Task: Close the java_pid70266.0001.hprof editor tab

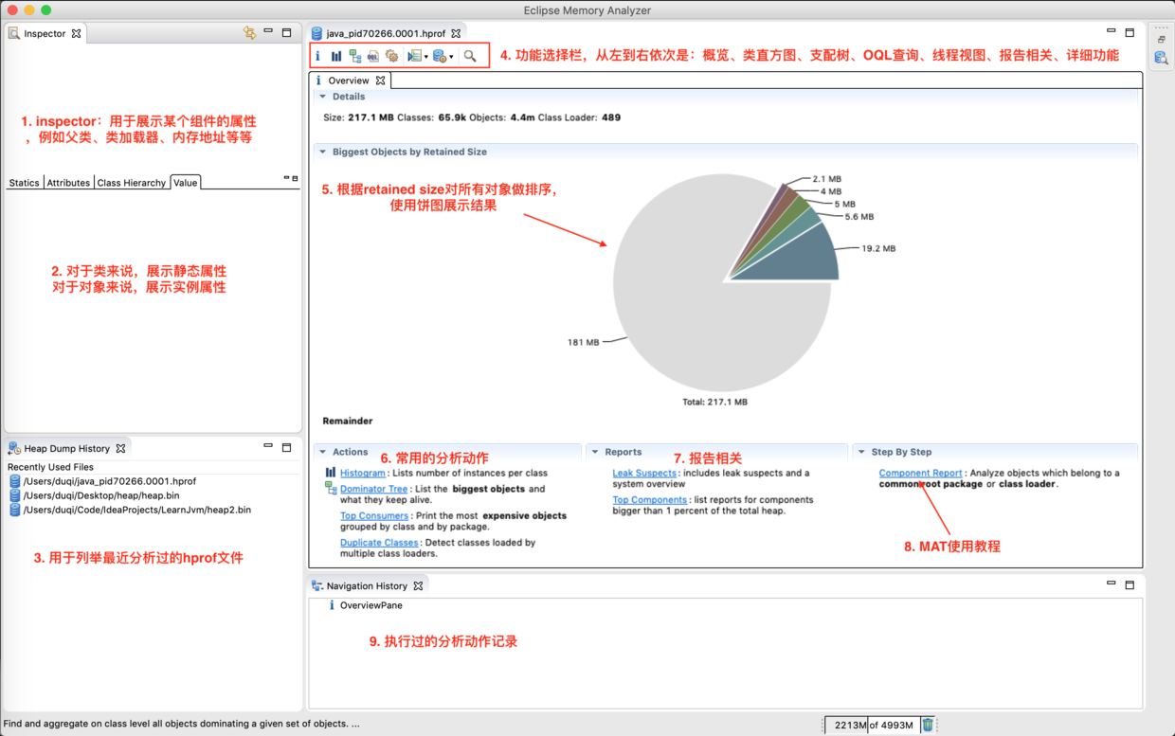Action: click(x=456, y=33)
